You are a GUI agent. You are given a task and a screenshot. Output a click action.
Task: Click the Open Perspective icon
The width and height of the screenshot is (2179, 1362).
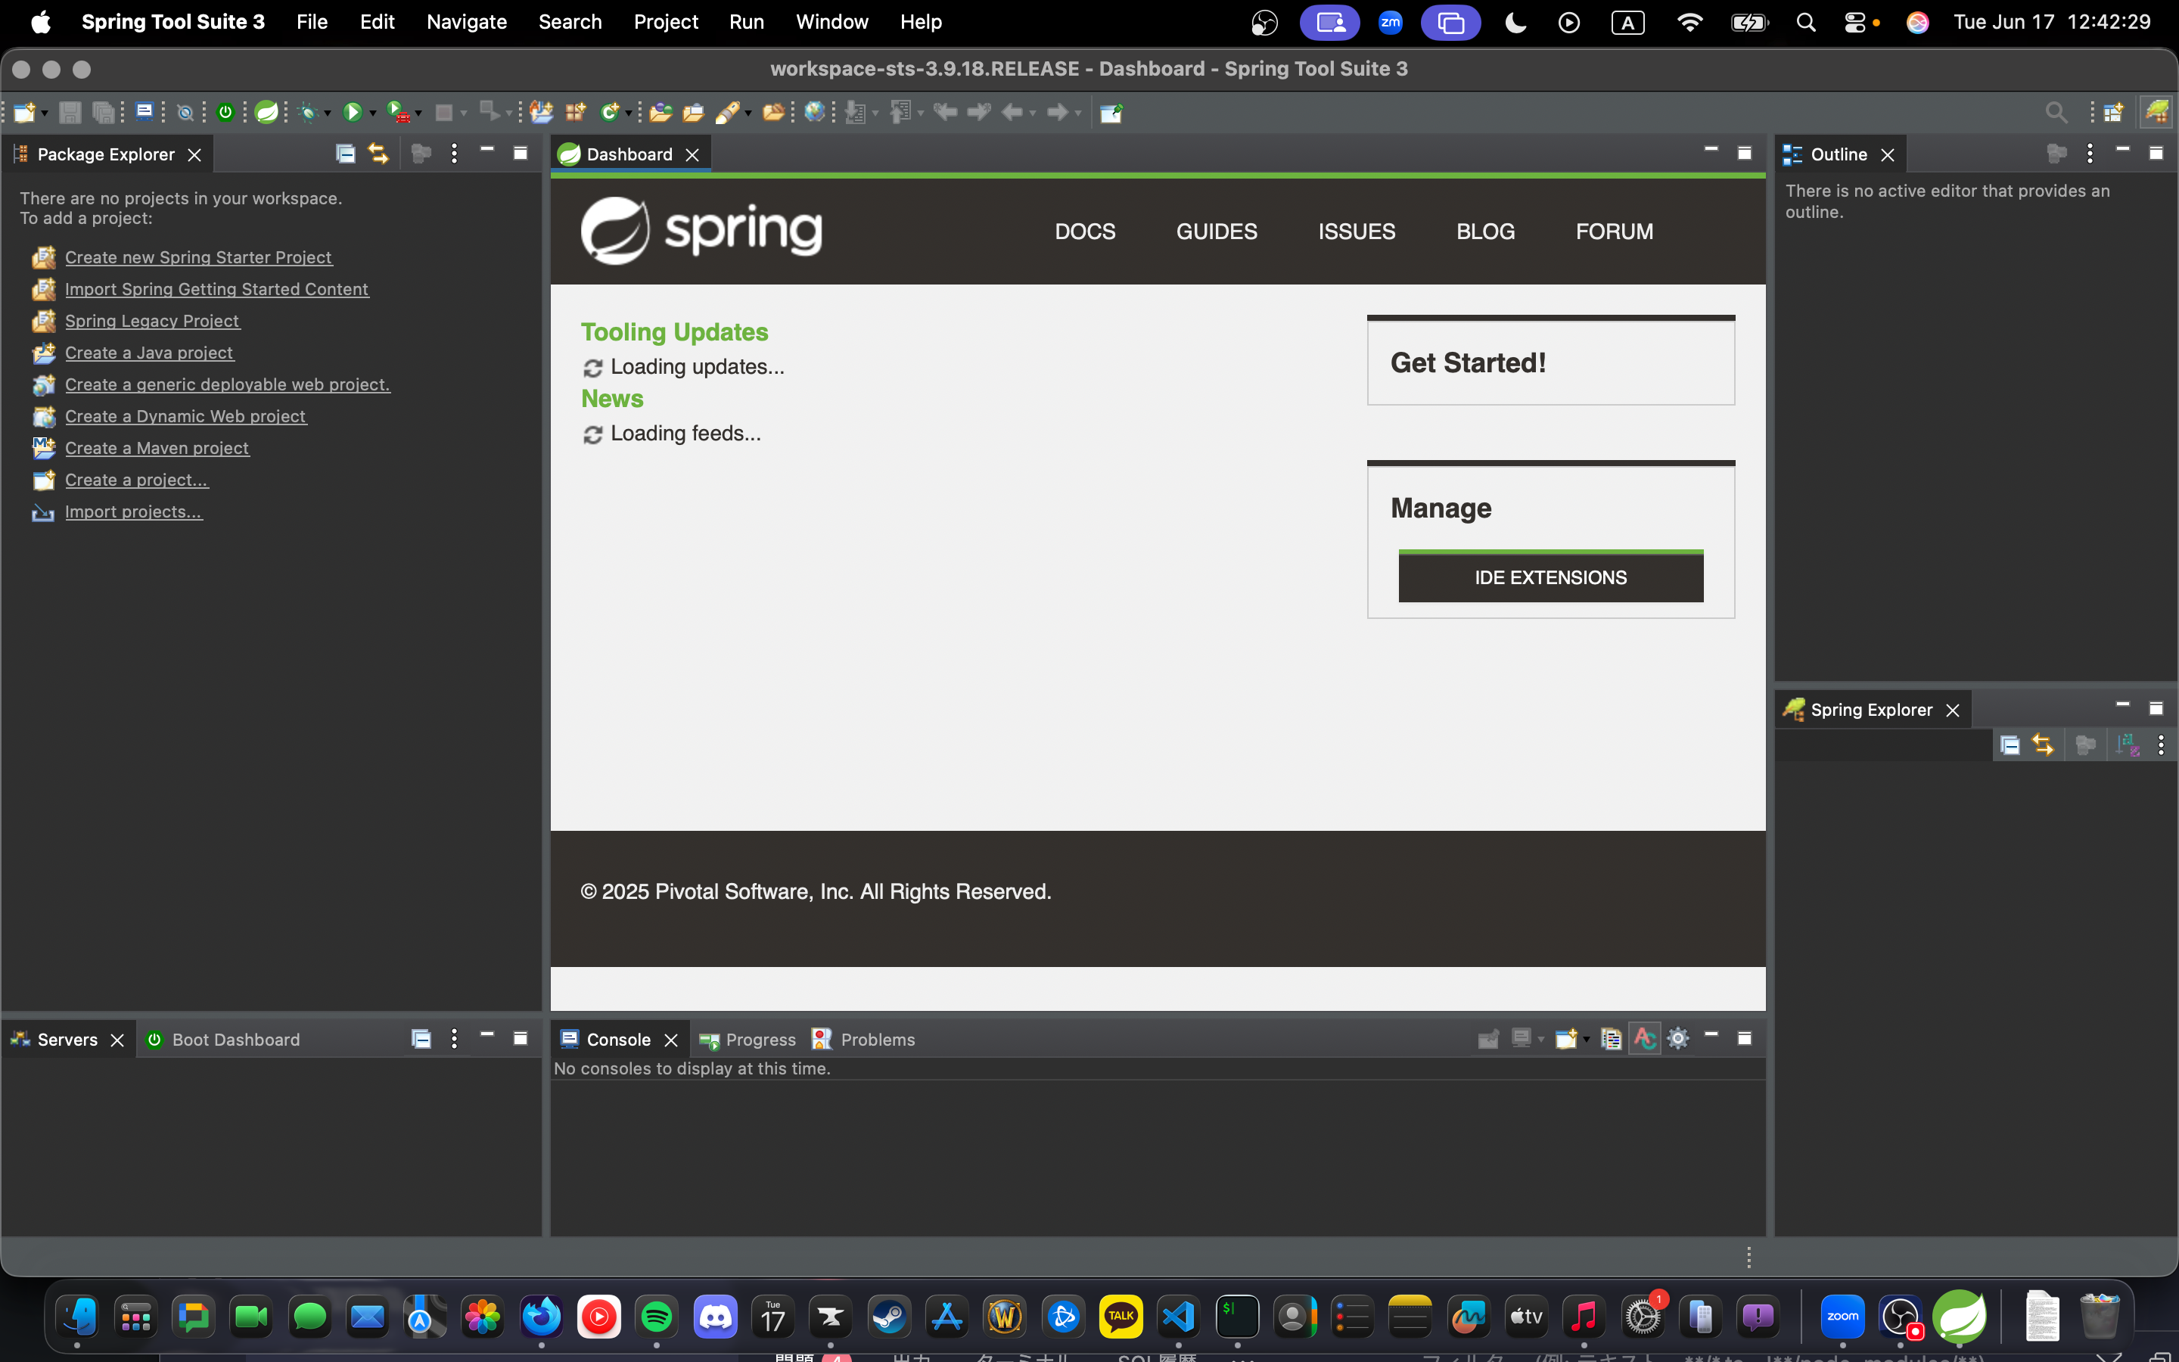(2113, 113)
